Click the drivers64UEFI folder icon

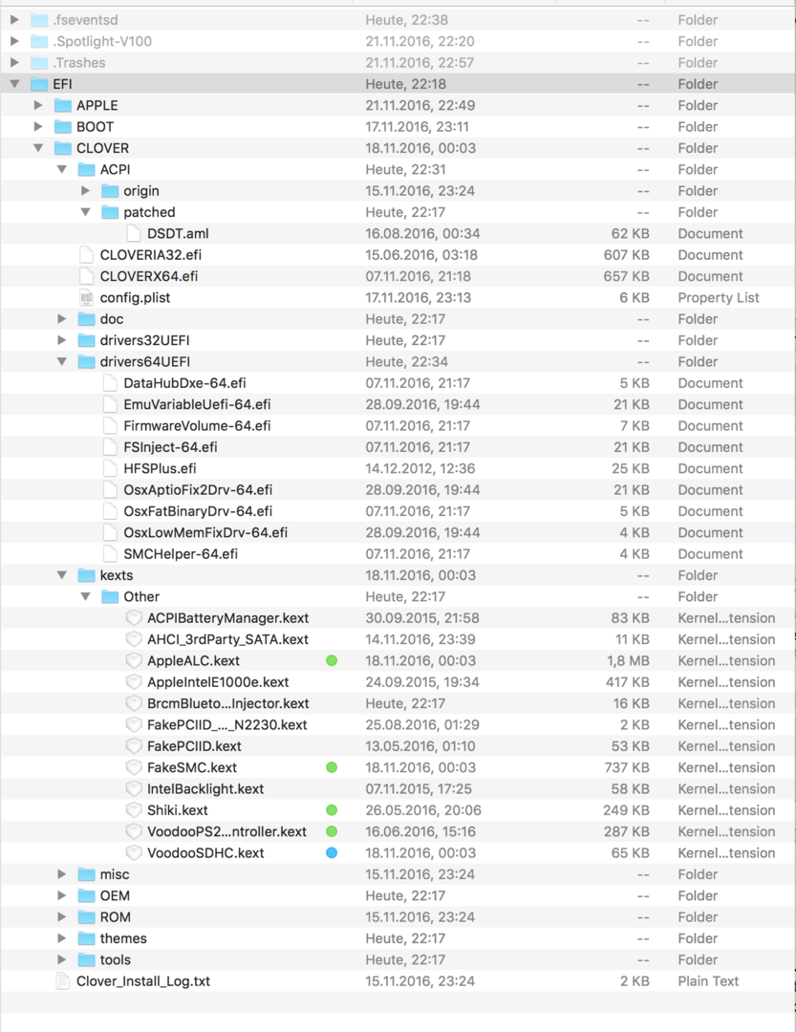pos(87,362)
